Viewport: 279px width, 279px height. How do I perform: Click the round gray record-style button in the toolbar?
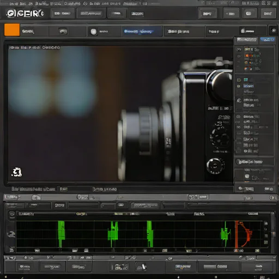pos(94,32)
